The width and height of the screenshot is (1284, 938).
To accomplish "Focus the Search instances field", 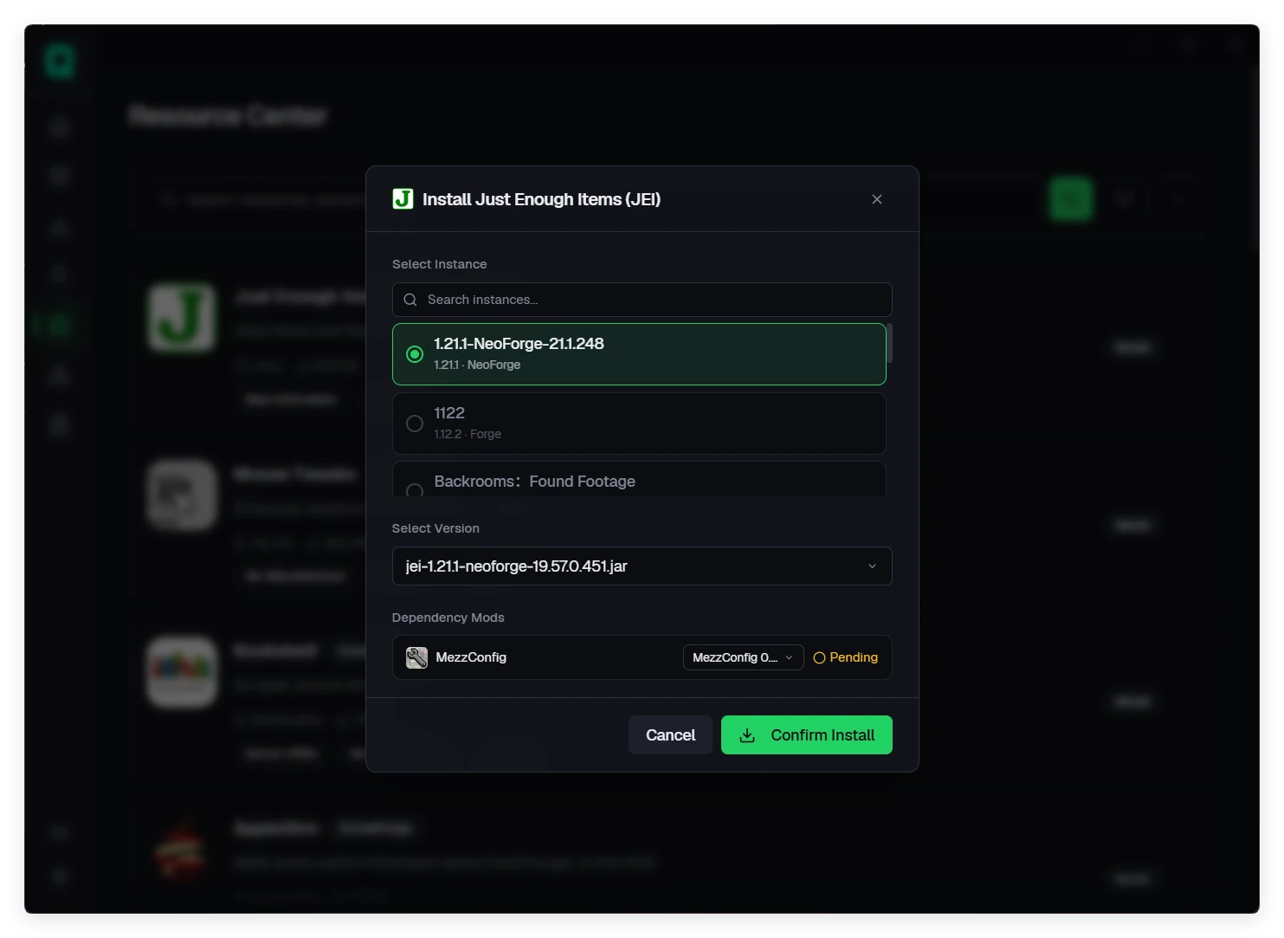I will click(642, 300).
